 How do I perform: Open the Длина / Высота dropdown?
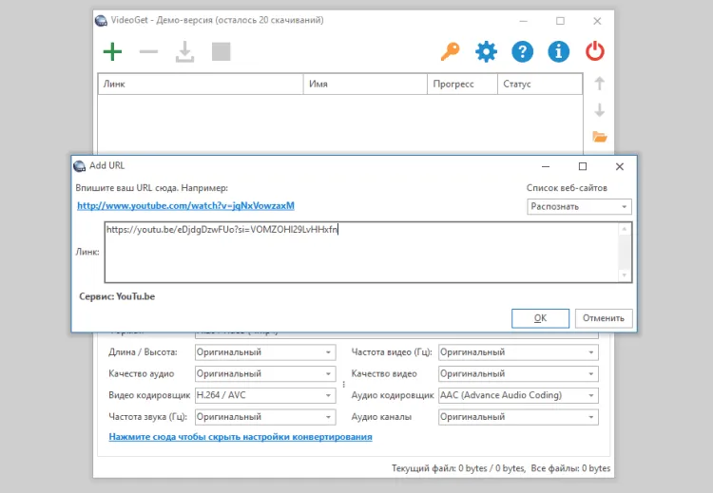pyautogui.click(x=264, y=352)
